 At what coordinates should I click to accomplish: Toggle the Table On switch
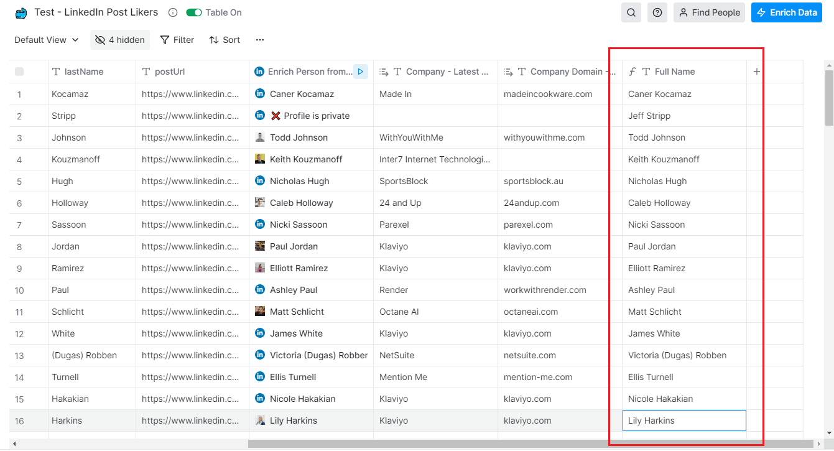click(x=194, y=12)
